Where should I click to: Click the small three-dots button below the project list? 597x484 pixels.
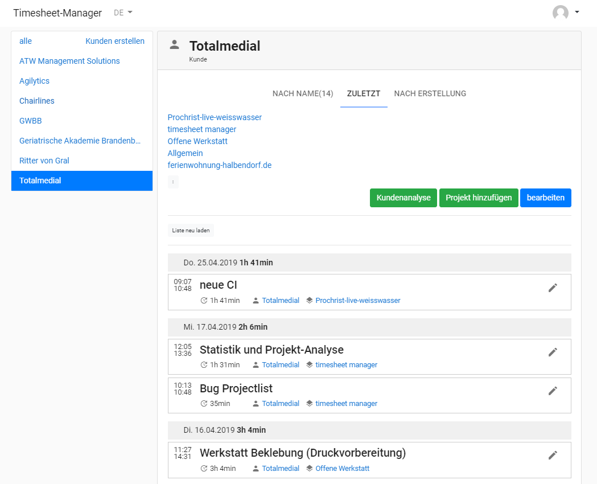173,182
